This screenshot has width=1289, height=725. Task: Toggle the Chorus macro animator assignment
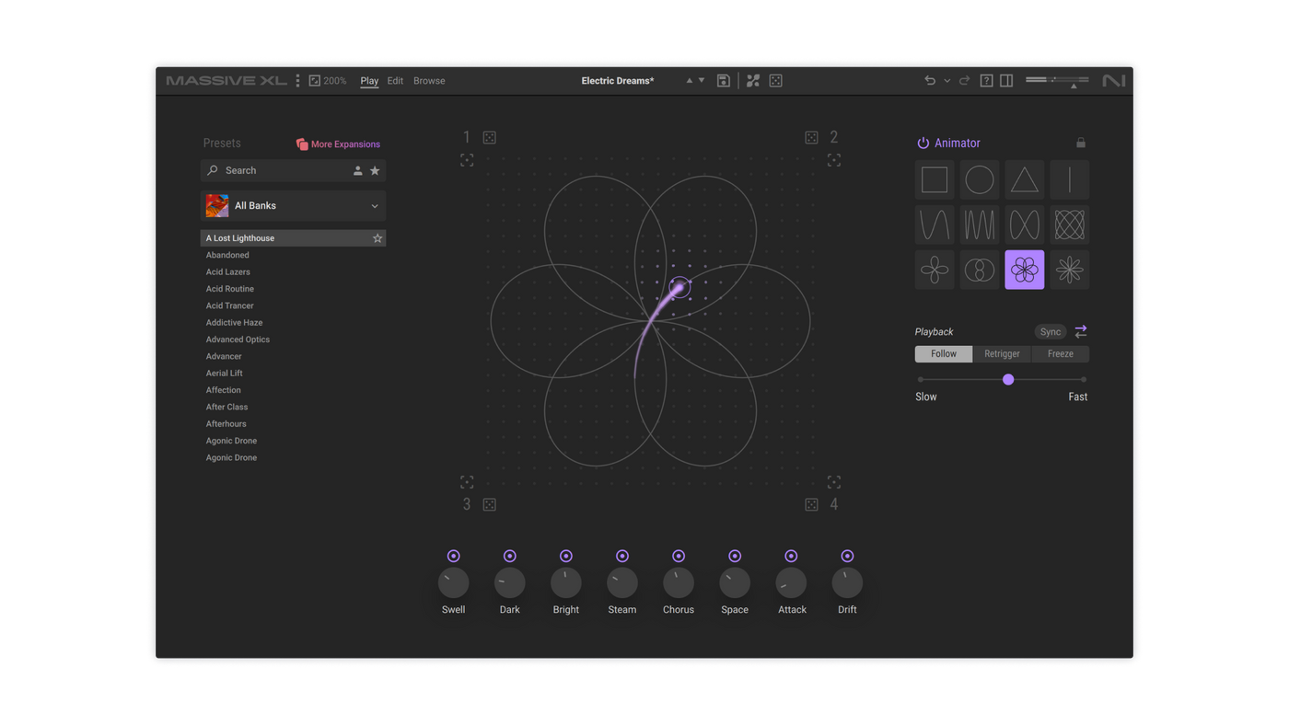[x=679, y=556]
